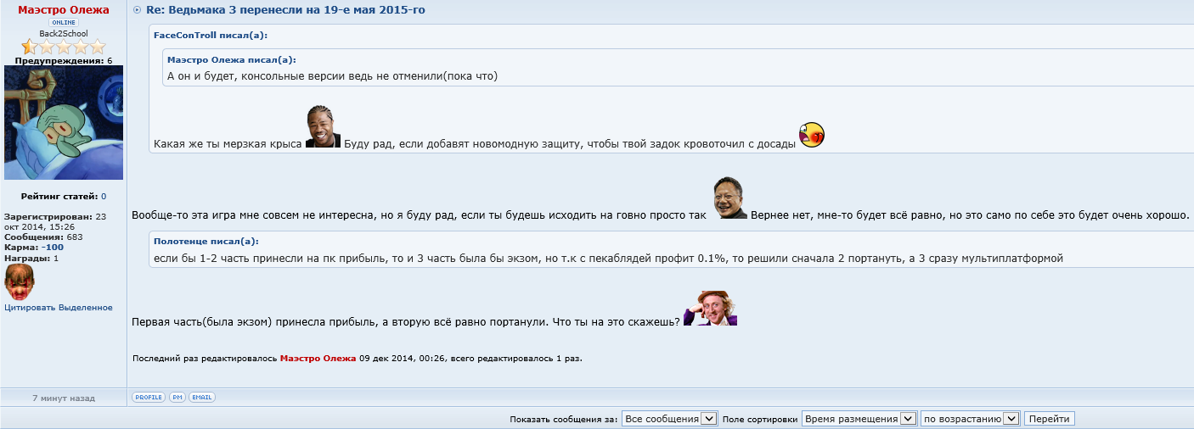This screenshot has height=429, width=1194.
Task: Click nested quote header Маэстро Олежа писал(а)
Action: 231,60
